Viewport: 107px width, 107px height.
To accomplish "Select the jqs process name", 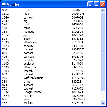I will click(x=25, y=35).
